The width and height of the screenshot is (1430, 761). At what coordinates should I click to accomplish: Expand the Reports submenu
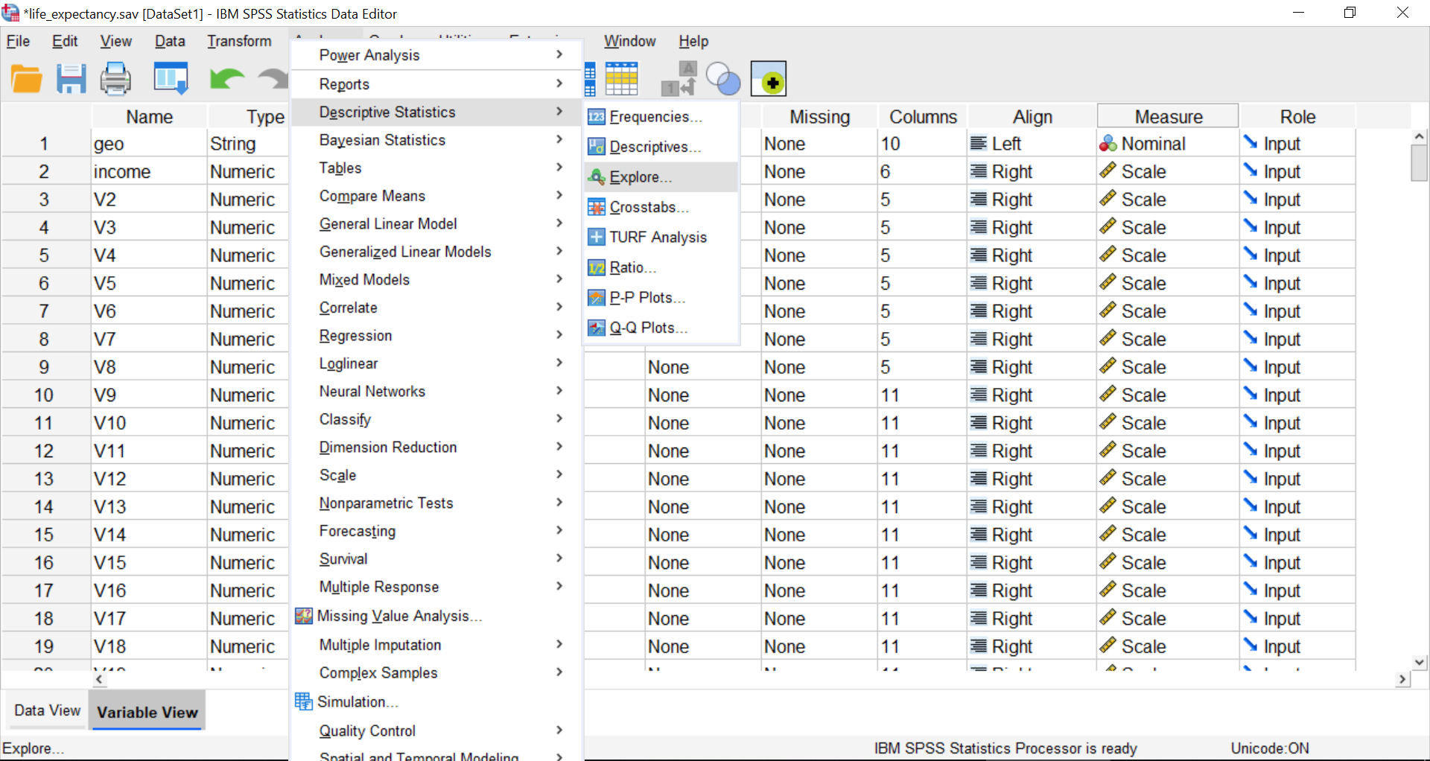point(435,84)
